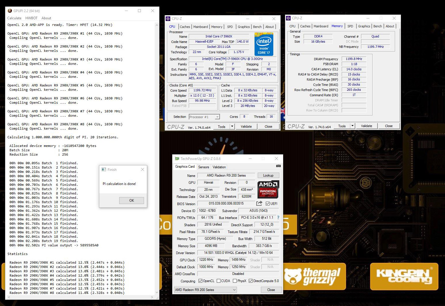Image resolution: width=445 pixels, height=306 pixels.
Task: Open Tools dropdown arrow in CPU-Z CPU window
Action: pos(232,126)
